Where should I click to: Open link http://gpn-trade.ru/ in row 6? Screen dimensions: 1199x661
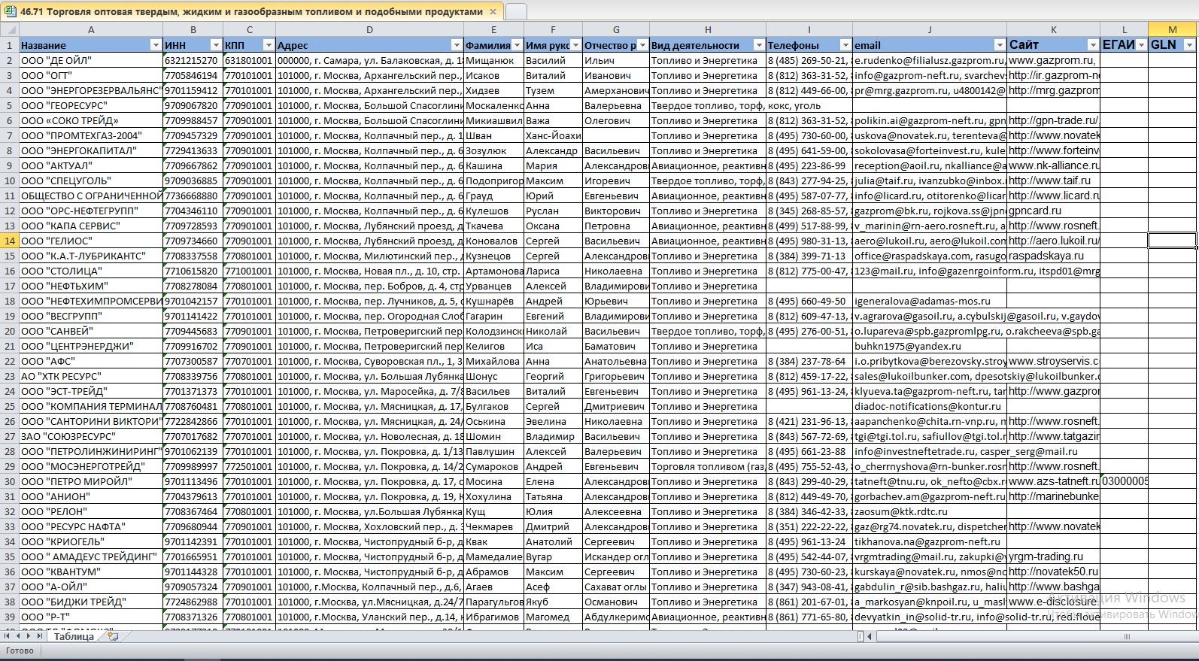coord(1053,120)
